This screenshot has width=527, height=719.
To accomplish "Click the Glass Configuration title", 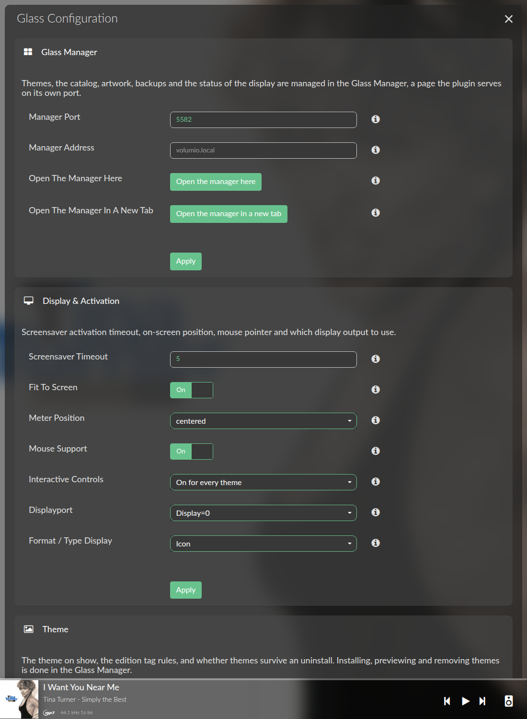I will (67, 18).
